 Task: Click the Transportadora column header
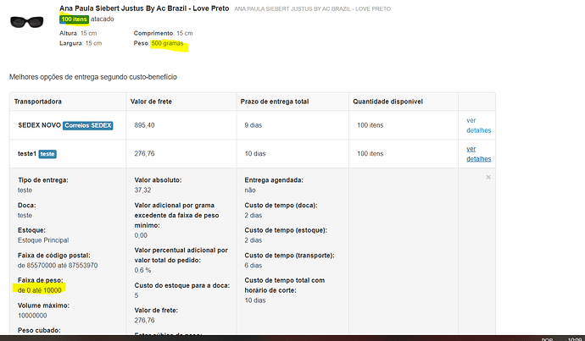(37, 102)
